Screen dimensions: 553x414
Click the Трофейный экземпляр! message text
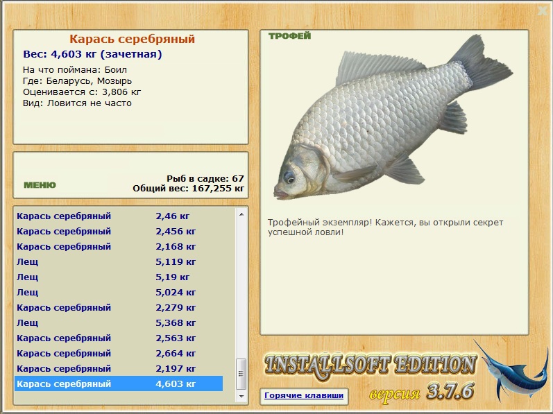tap(385, 227)
